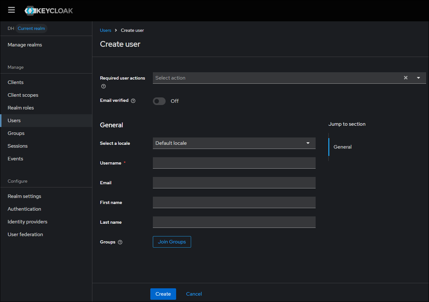Jump to the General section
This screenshot has width=429, height=302.
point(342,147)
